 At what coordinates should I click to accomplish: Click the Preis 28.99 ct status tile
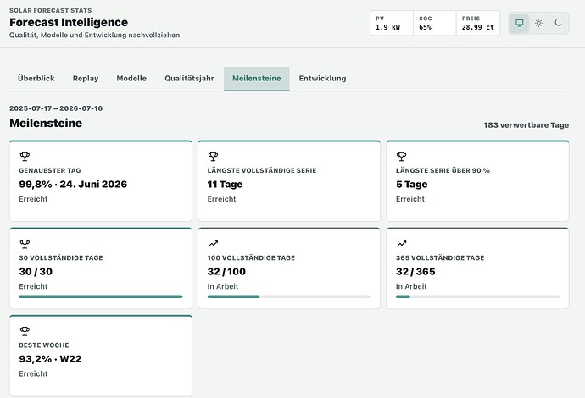478,23
